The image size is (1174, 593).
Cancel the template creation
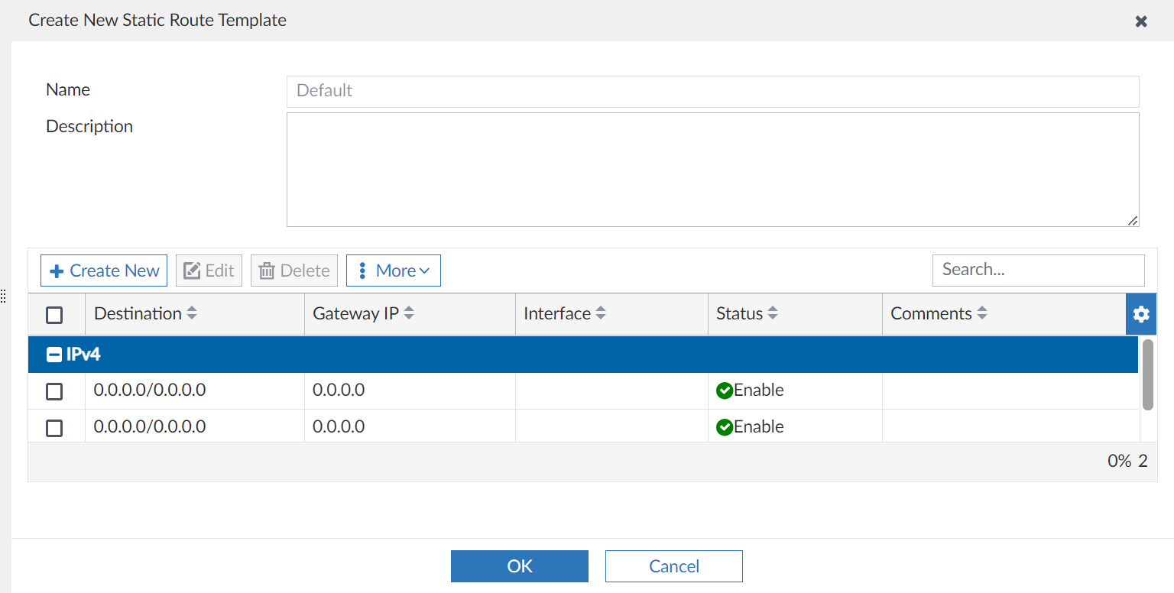click(673, 565)
